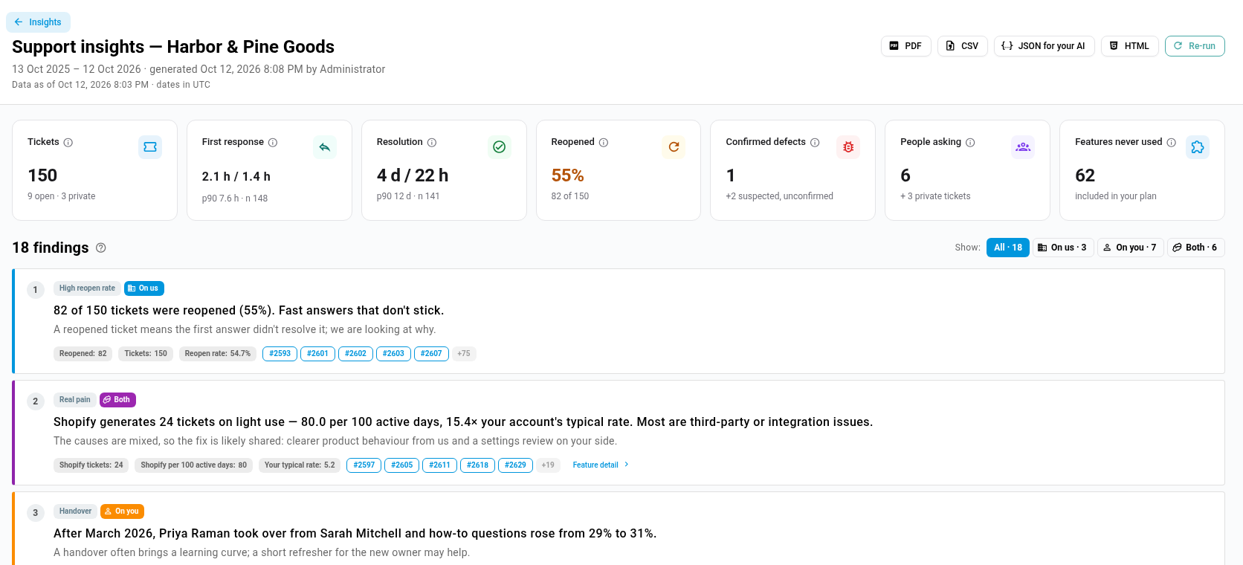Click the people icon in People asking card
This screenshot has width=1243, height=565.
[x=1023, y=147]
